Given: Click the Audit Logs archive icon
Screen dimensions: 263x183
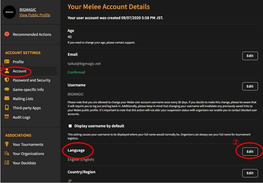Looking at the screenshot, I should point(7,117).
